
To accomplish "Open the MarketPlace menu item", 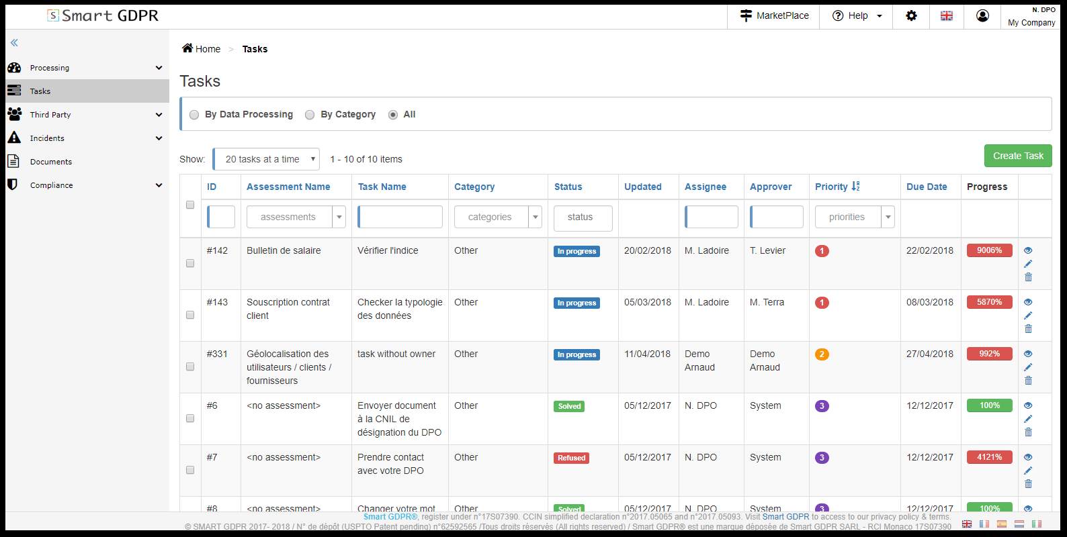I will 773,15.
